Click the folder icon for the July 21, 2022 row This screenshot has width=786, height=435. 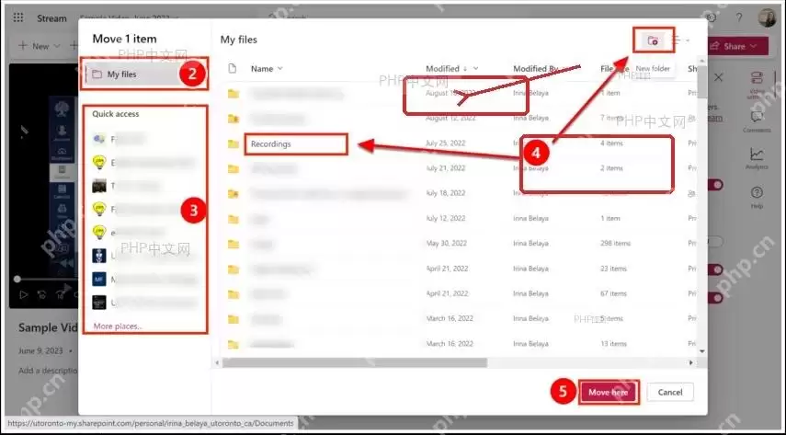(234, 169)
